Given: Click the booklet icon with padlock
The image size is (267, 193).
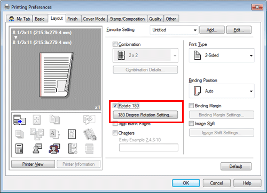Looking at the screenshot, I should tap(90, 134).
